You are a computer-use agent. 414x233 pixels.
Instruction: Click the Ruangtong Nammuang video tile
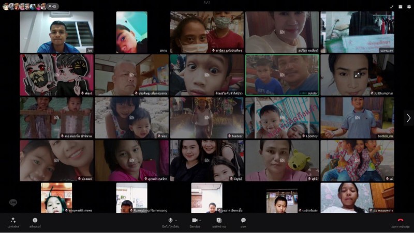(131, 197)
